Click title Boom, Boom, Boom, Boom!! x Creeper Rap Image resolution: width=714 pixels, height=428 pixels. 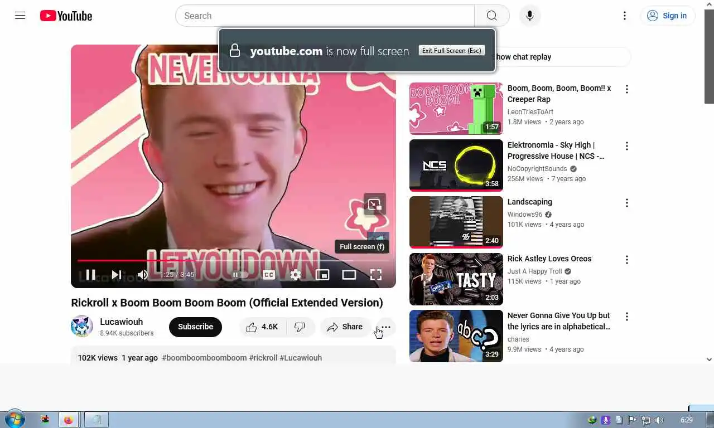tap(559, 94)
